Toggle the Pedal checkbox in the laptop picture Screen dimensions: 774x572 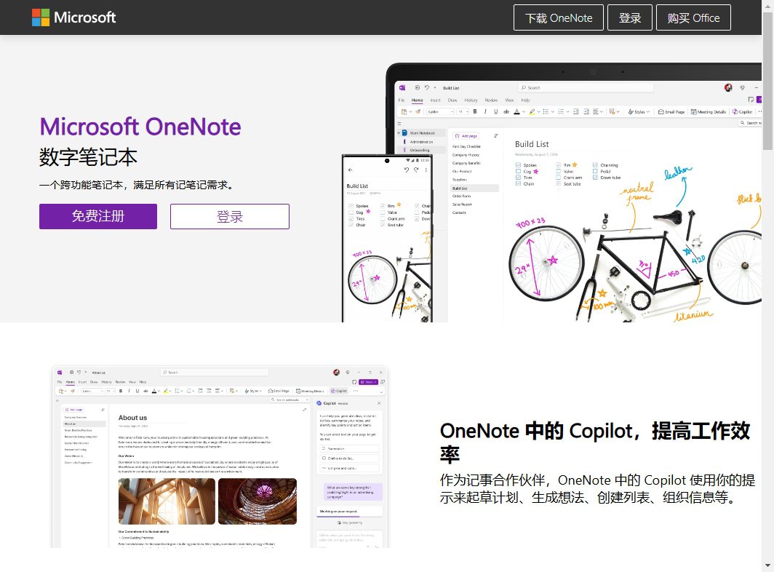[x=595, y=172]
